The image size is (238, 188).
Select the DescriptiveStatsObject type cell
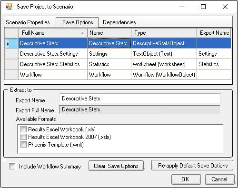(x=164, y=43)
